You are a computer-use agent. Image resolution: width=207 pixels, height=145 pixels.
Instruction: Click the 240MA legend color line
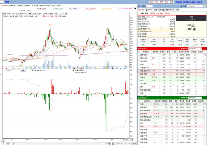(18, 11)
